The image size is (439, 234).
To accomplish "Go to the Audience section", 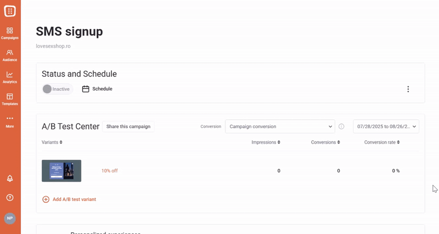I will [x=10, y=55].
